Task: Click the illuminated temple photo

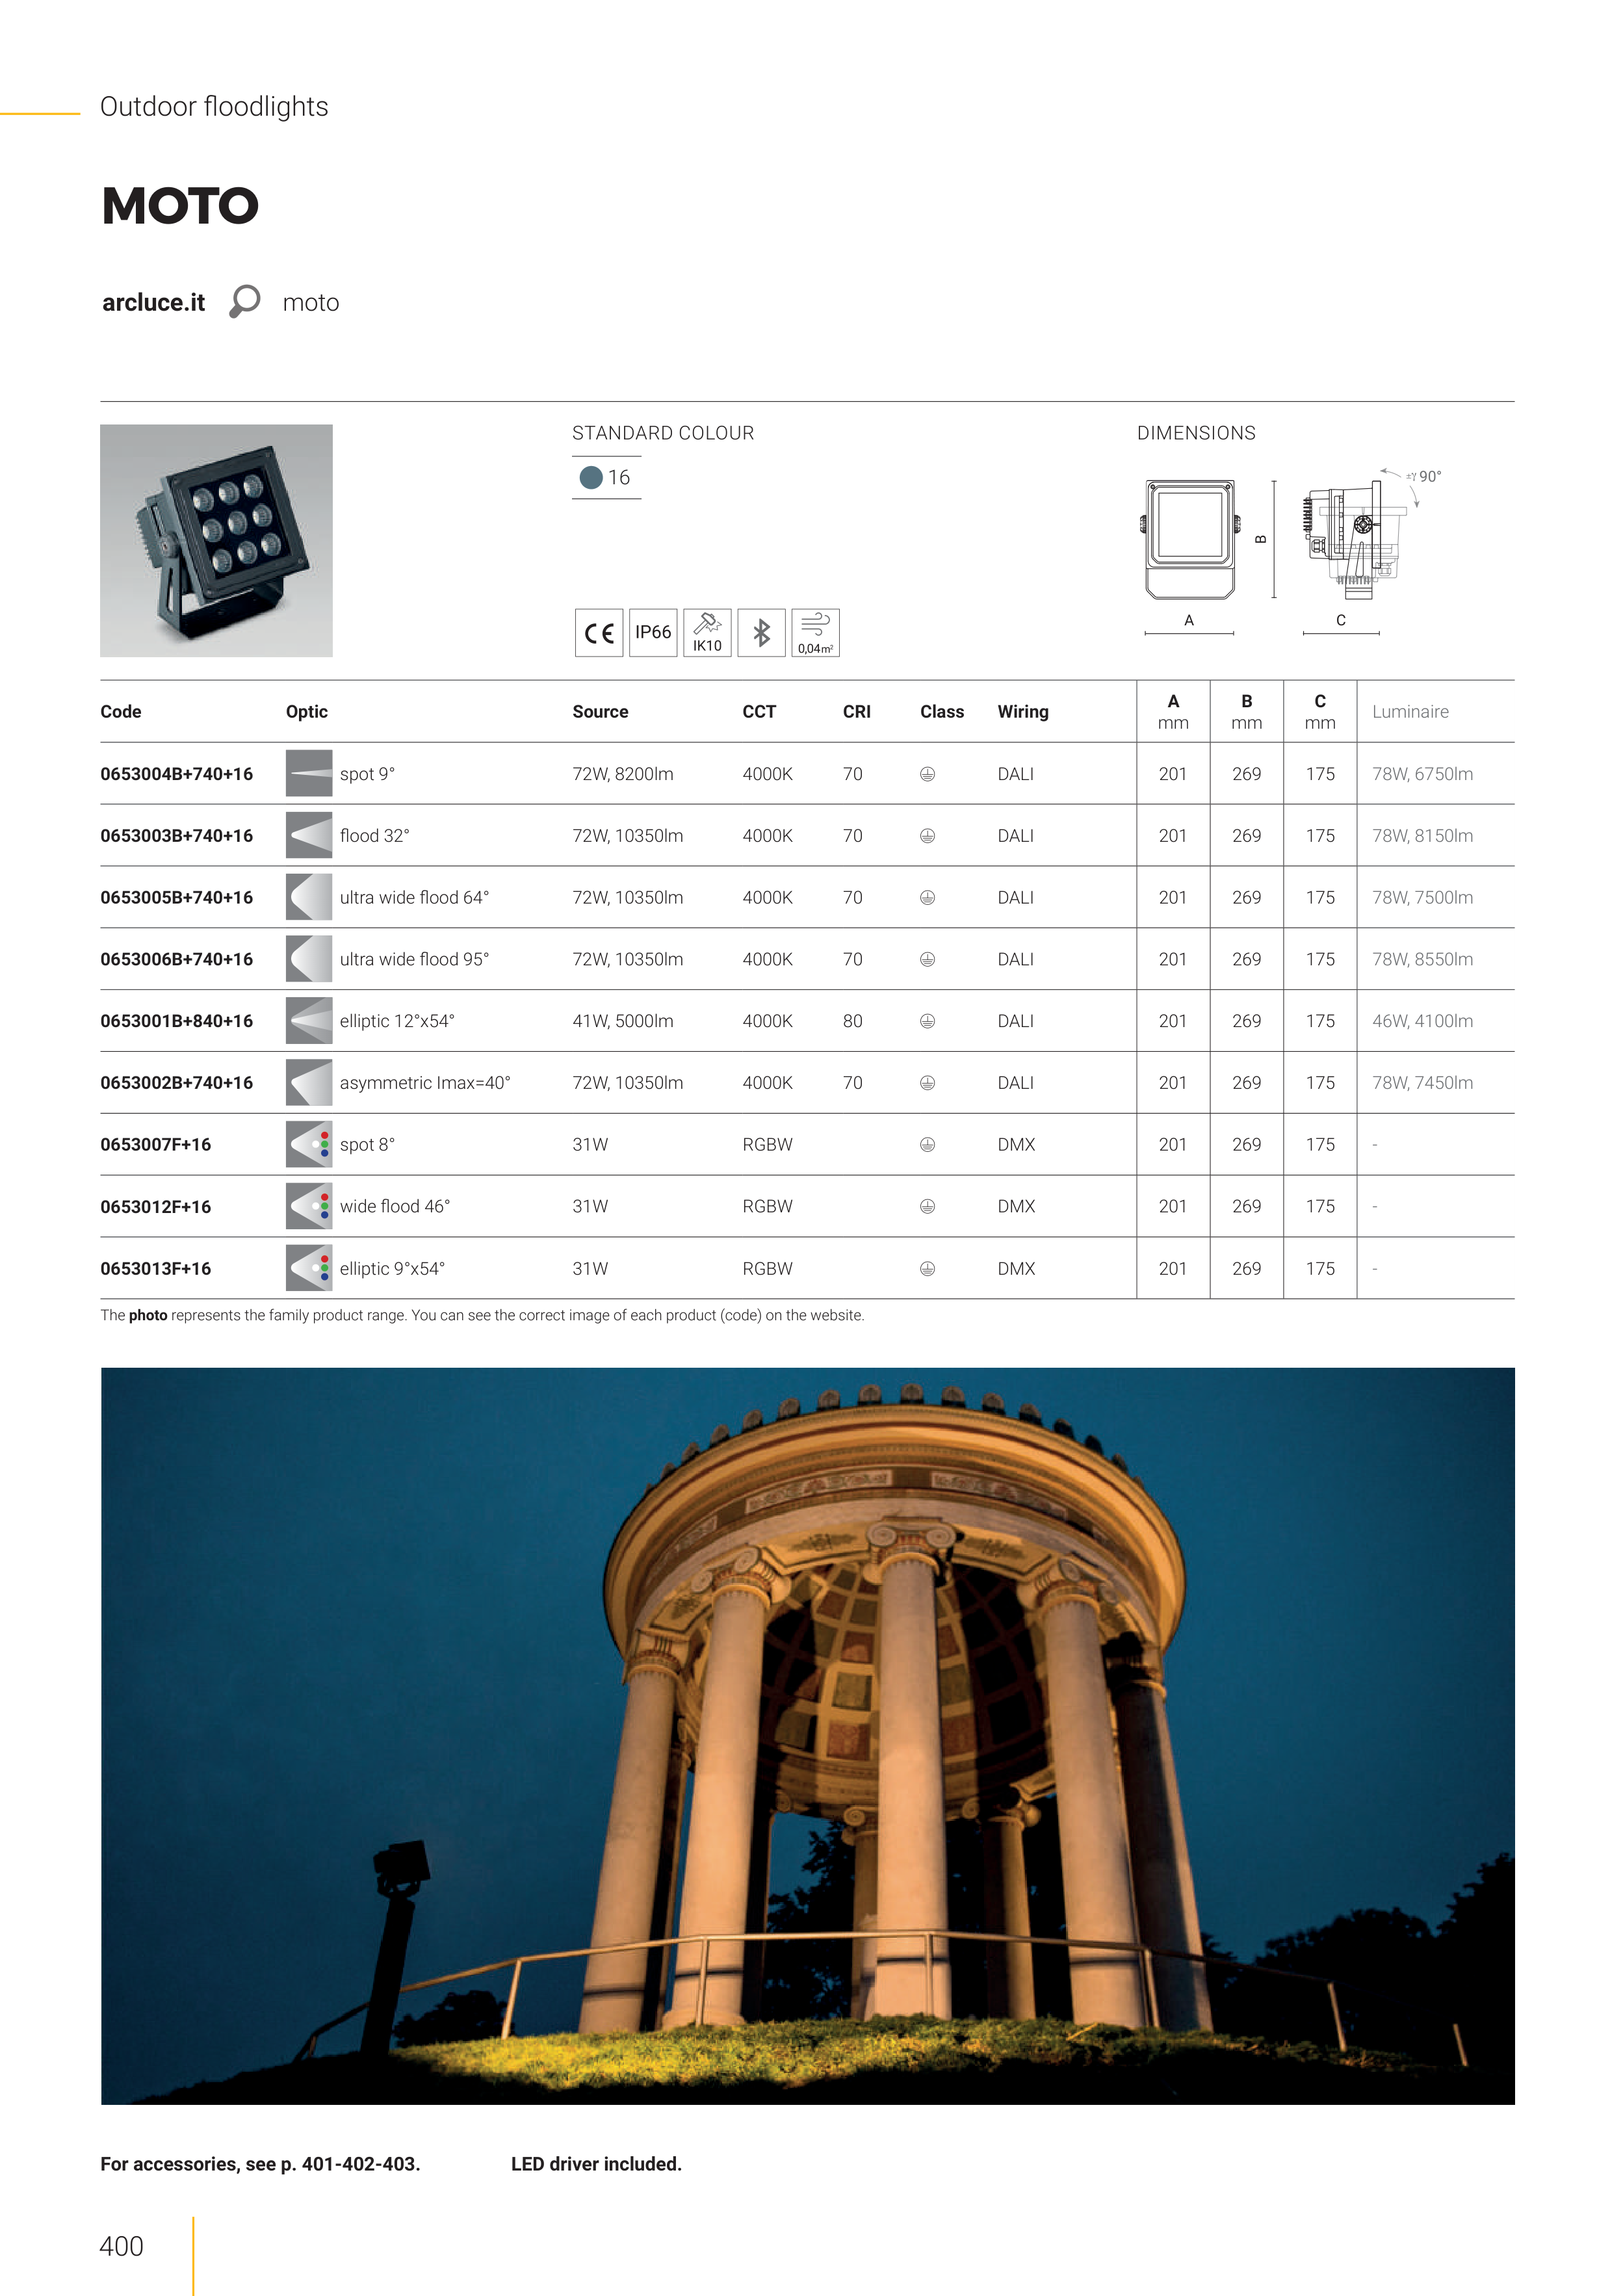Action: 807,1736
